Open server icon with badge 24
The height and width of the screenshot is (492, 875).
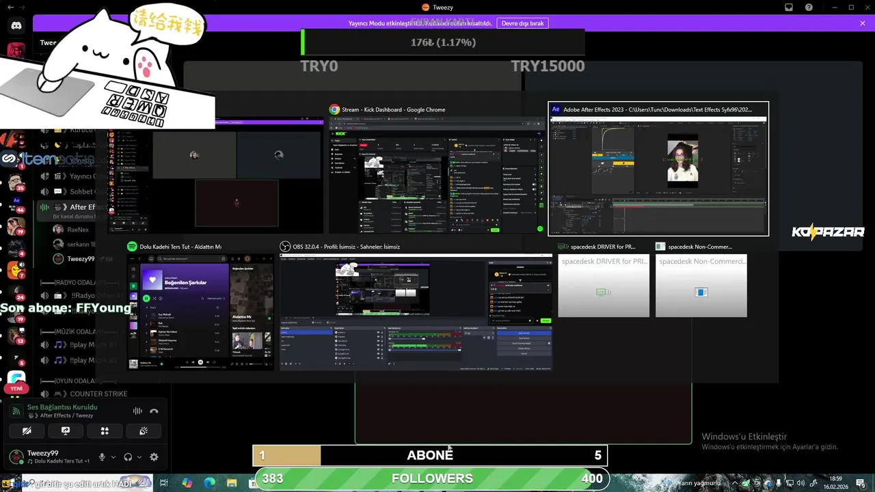16,293
